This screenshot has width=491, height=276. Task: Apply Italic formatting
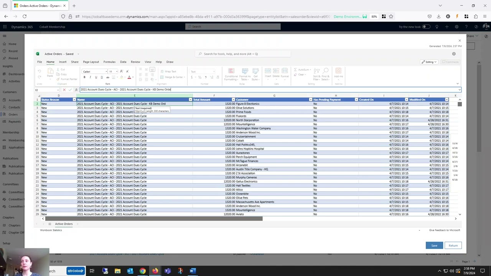tap(90, 77)
